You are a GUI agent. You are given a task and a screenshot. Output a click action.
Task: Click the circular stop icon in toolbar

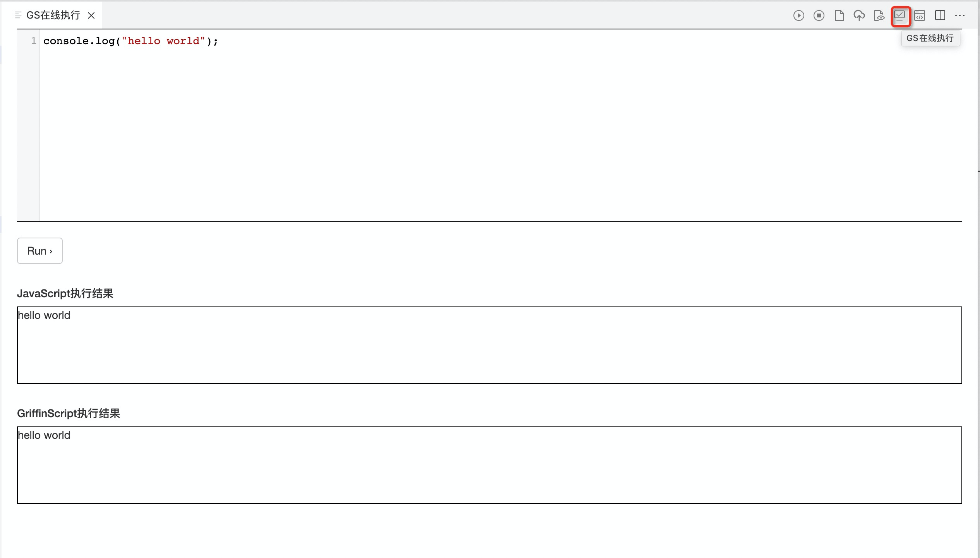click(819, 15)
